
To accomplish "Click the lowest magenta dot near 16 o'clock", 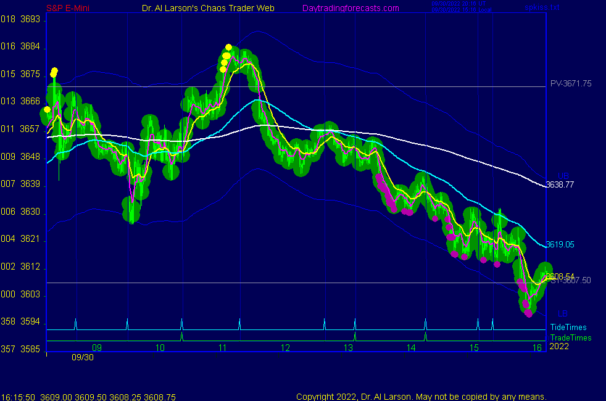I will [529, 314].
